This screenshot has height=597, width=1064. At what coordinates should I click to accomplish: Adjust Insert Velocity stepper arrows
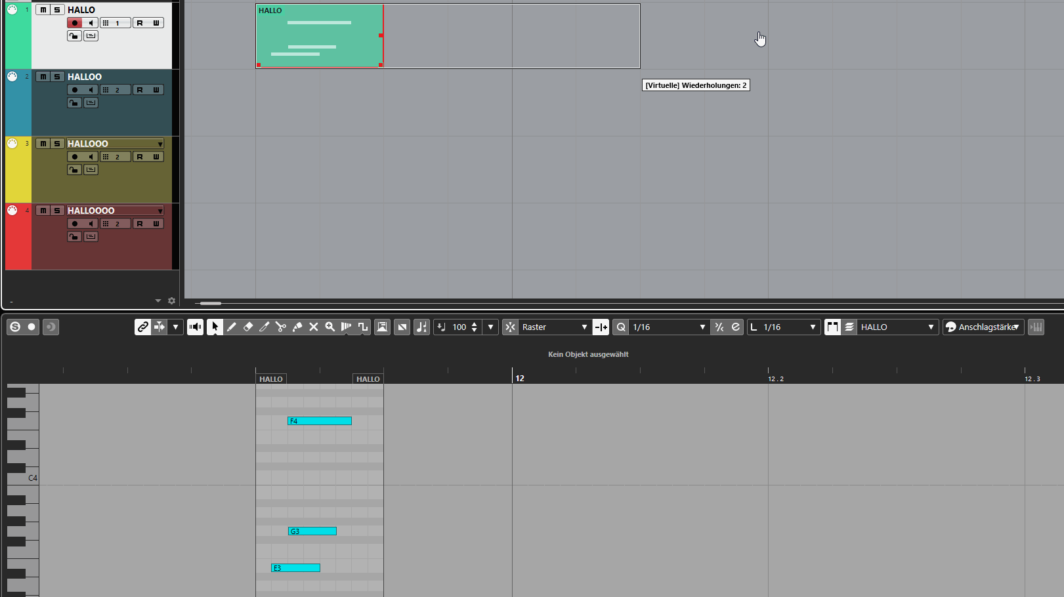pyautogui.click(x=475, y=327)
